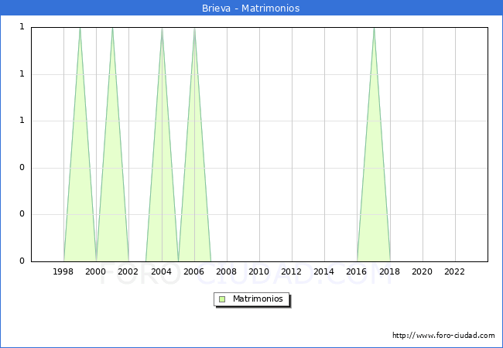Viewport: 503px width, 348px height.
Task: Click the 2006 peak of the chart
Action: point(194,29)
